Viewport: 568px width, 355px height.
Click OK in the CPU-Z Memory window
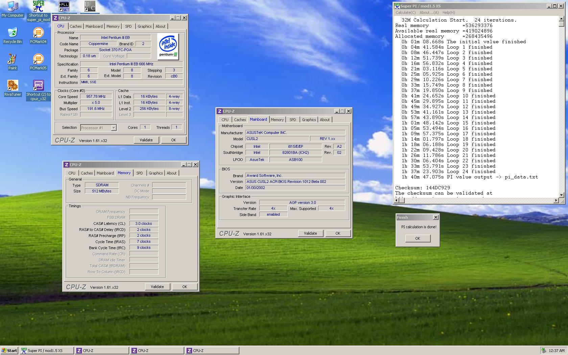click(x=185, y=287)
